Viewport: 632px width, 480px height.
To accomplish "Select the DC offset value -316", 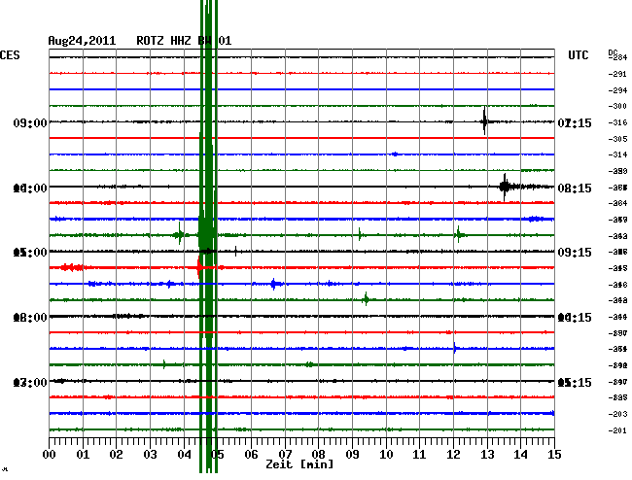I will pyautogui.click(x=617, y=122).
